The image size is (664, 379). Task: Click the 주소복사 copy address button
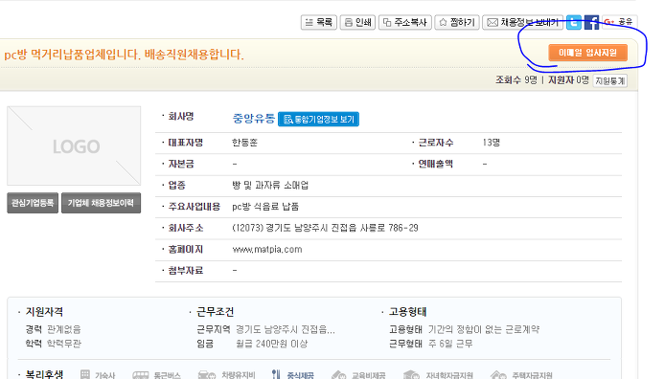pyautogui.click(x=405, y=22)
